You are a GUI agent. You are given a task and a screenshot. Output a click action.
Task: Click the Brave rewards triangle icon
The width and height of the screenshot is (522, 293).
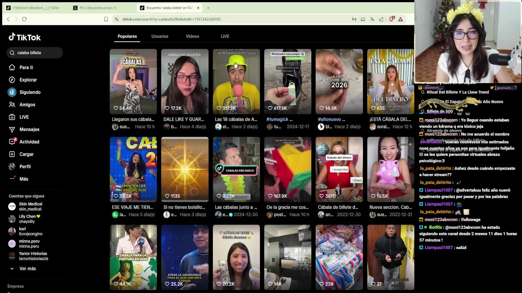[400, 19]
